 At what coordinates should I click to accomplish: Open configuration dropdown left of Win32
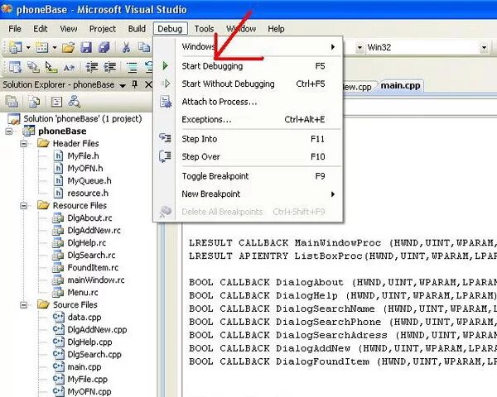coord(359,48)
